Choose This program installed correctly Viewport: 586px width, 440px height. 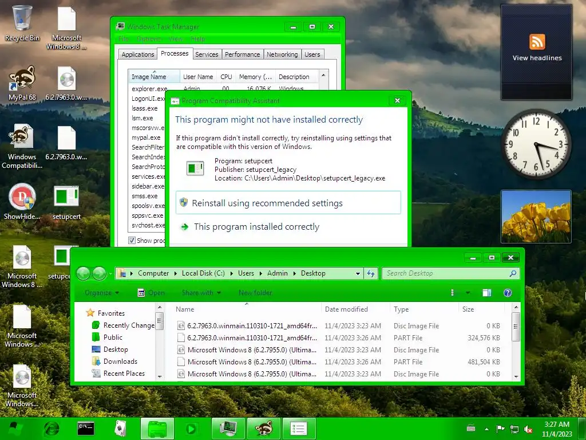coord(288,227)
